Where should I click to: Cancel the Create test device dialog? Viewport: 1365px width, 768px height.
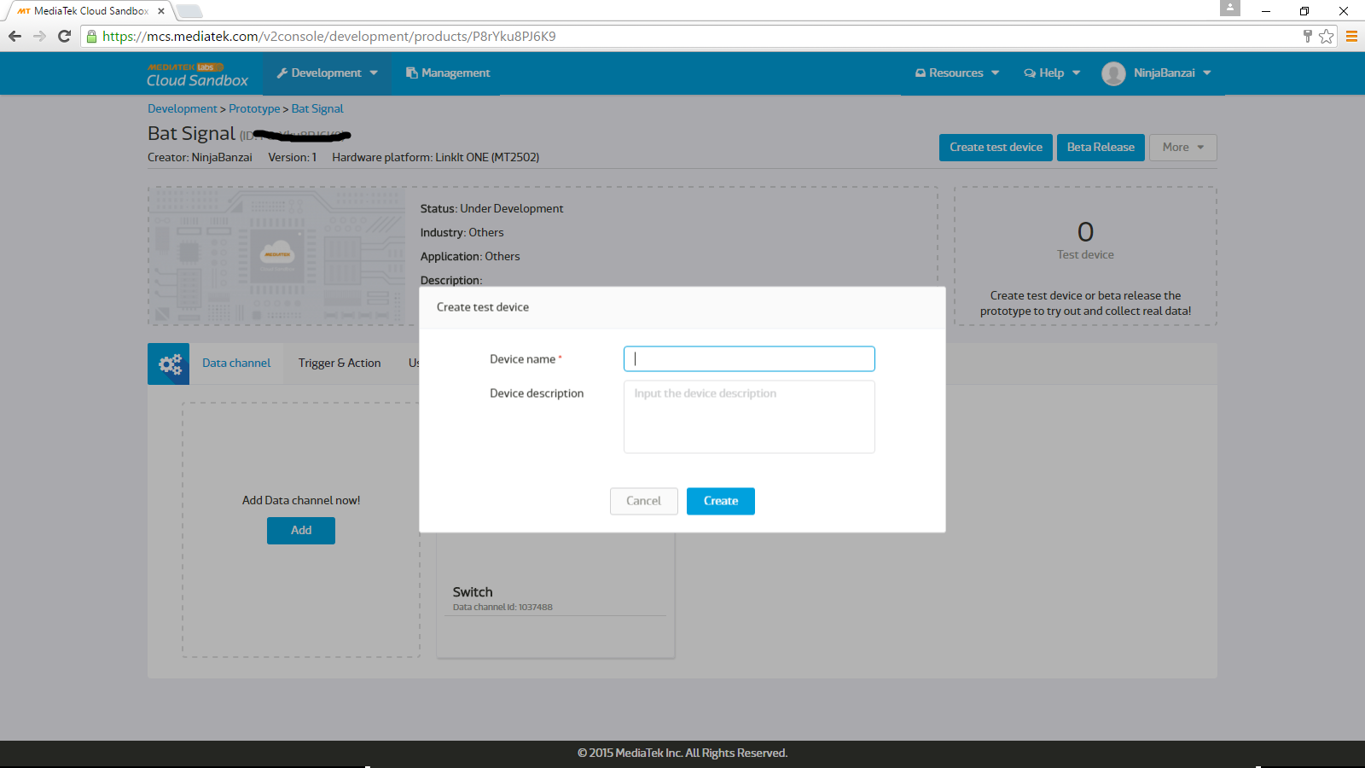644,501
